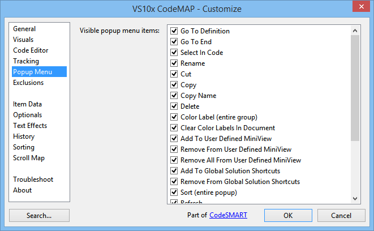374x231 pixels.
Task: Confirm settings with the OK button
Action: [288, 216]
